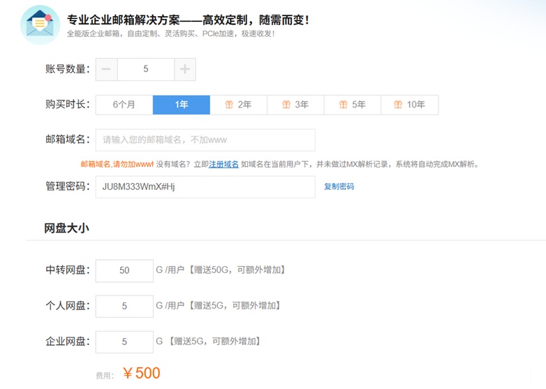Focus the 邮箱域名 domain input field
Image resolution: width=546 pixels, height=389 pixels.
[x=205, y=140]
